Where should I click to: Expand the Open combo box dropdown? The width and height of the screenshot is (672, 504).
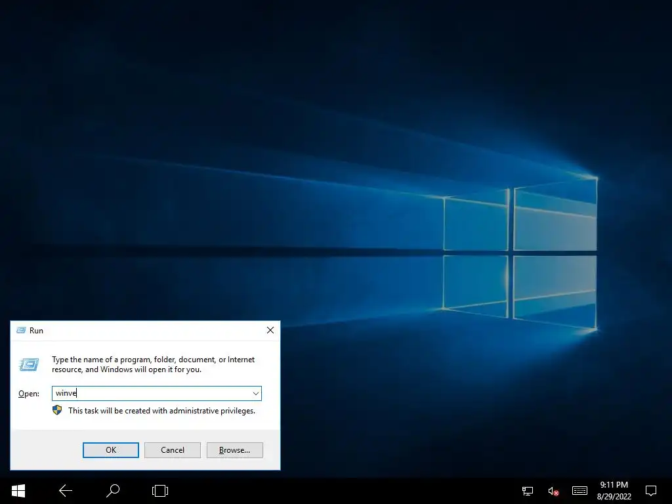[256, 394]
